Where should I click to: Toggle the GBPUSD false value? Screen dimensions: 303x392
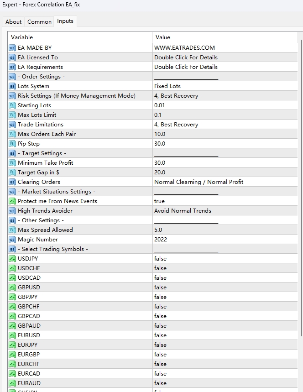tap(161, 287)
